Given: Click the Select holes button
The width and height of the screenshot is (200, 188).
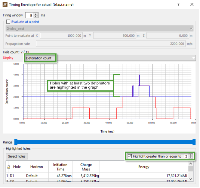Looking at the screenshot, I should [17, 156].
